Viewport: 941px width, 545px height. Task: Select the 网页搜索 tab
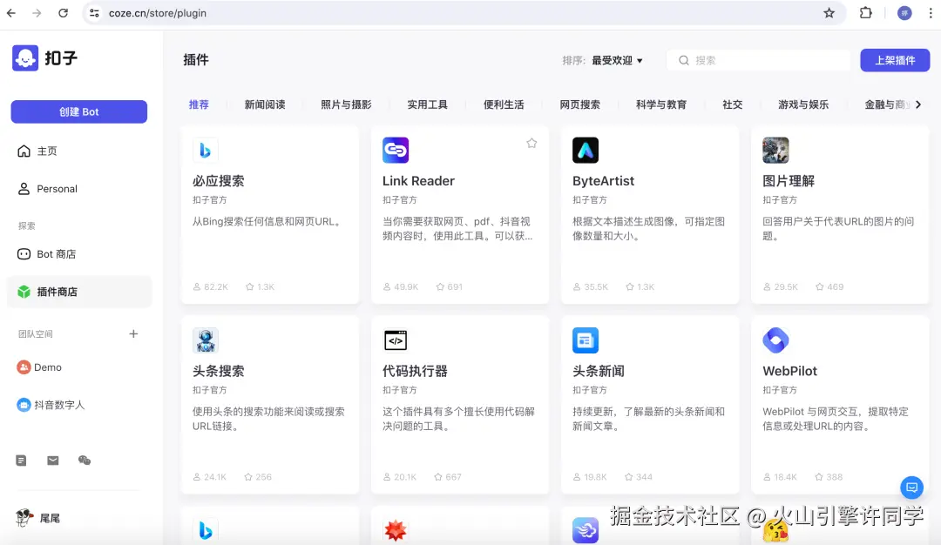tap(579, 104)
